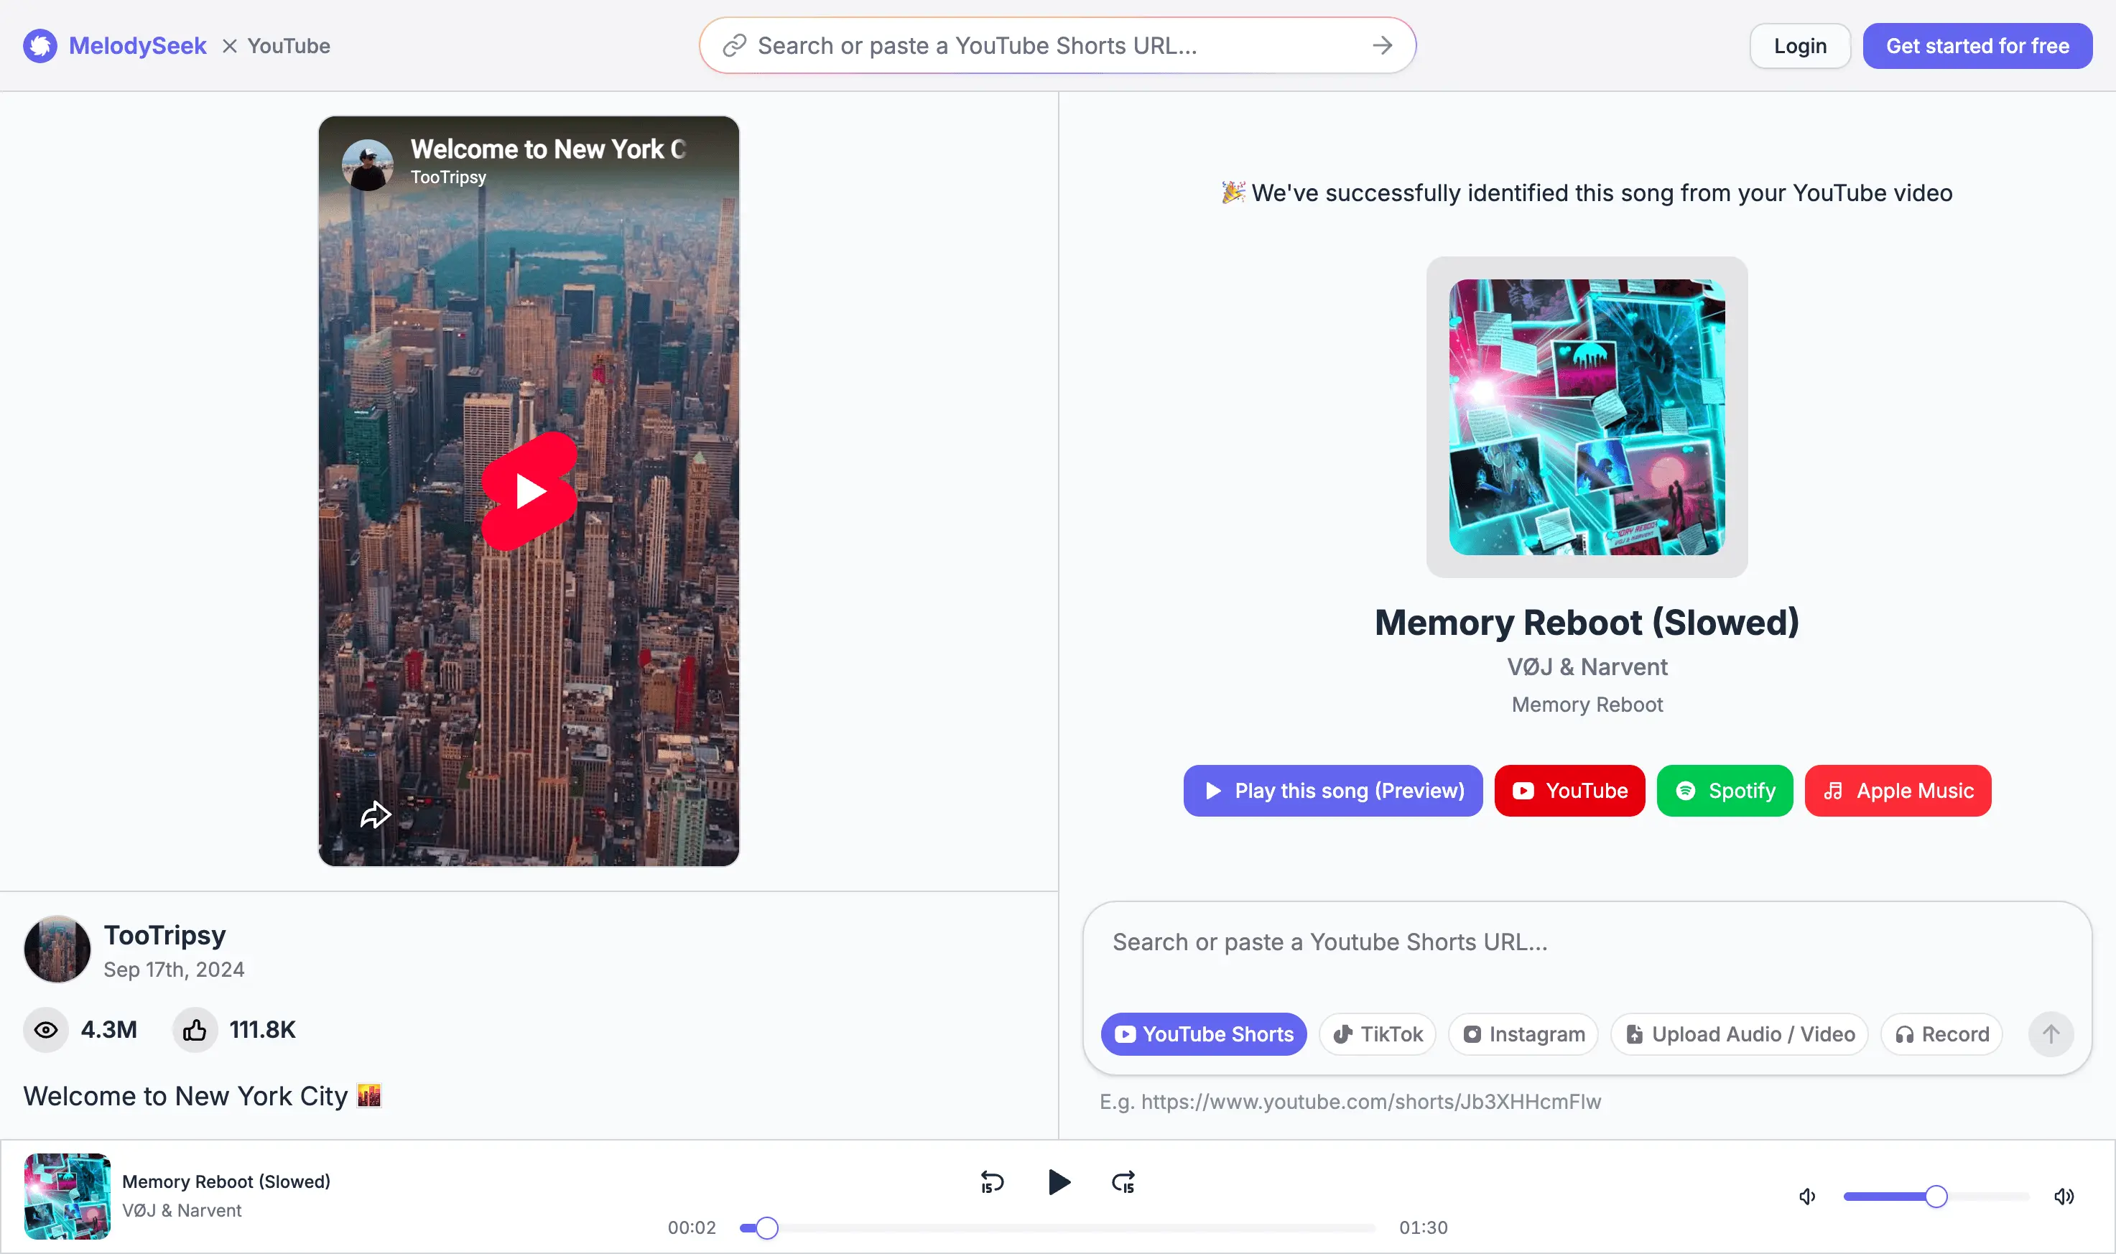
Task: Open the MelodySeek home link text
Action: pyautogui.click(x=137, y=46)
